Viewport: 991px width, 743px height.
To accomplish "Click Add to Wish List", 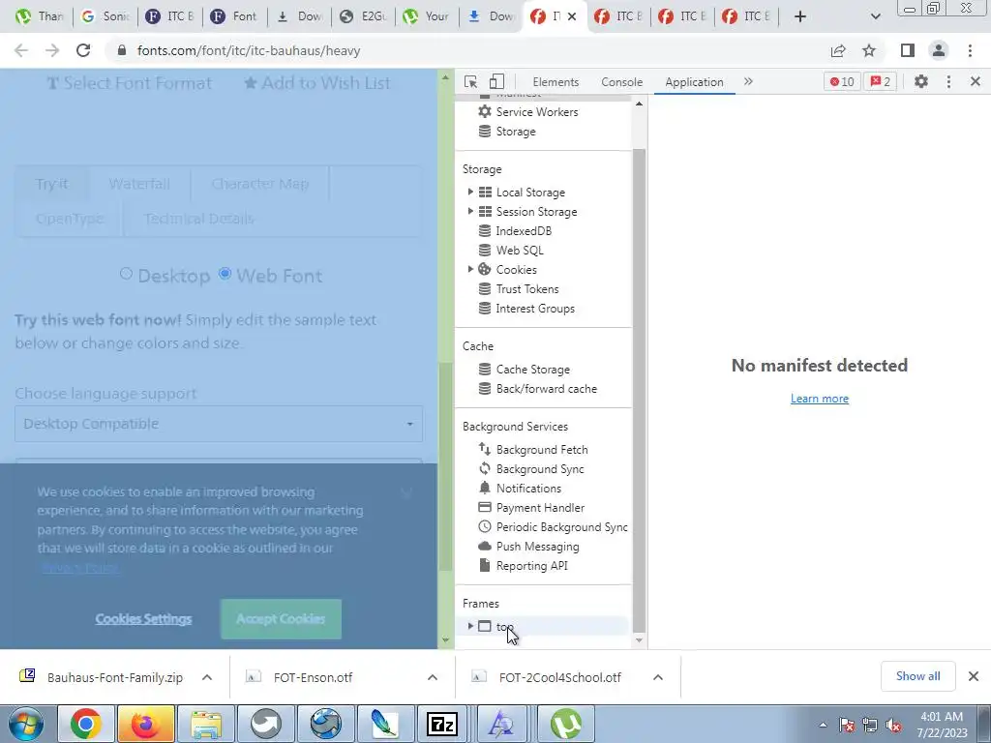I will point(317,83).
